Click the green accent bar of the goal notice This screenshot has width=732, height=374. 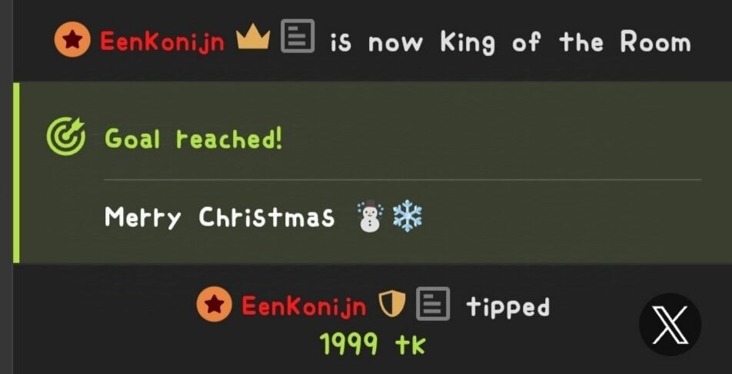pos(16,172)
